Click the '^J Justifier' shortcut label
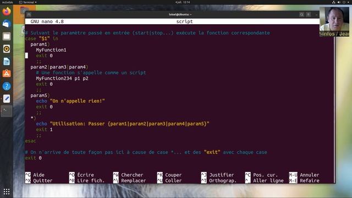 [218, 175]
